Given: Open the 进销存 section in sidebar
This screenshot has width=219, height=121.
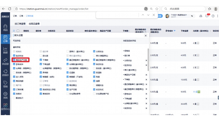Looking at the screenshot, I should coord(5,73).
